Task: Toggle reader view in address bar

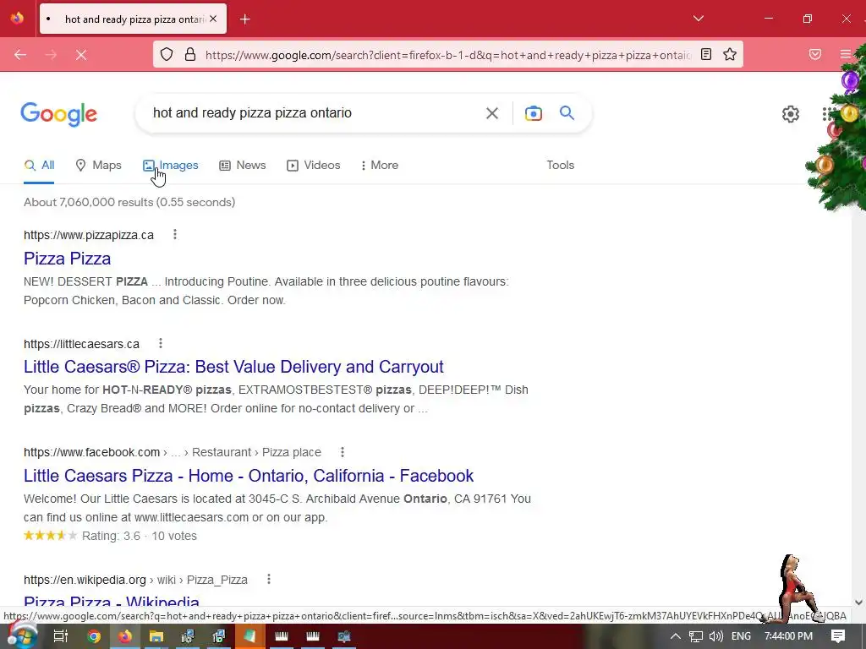Action: coord(706,54)
